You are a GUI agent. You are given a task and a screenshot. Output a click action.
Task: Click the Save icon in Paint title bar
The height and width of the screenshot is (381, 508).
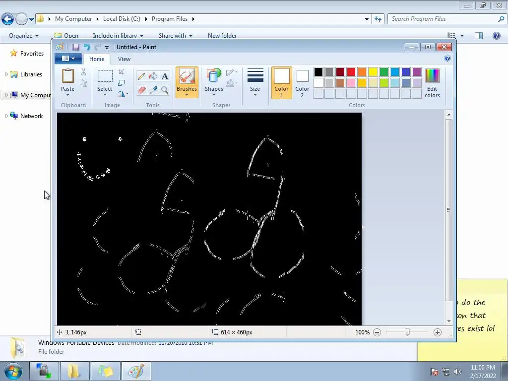point(75,47)
